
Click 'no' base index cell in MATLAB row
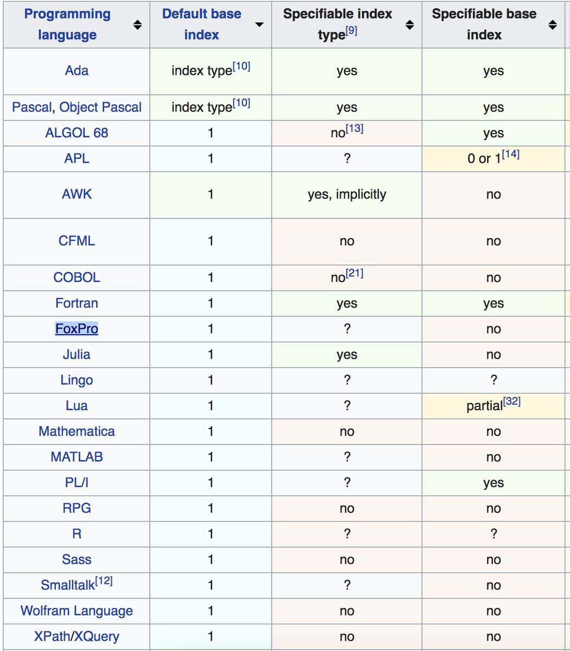tap(493, 457)
